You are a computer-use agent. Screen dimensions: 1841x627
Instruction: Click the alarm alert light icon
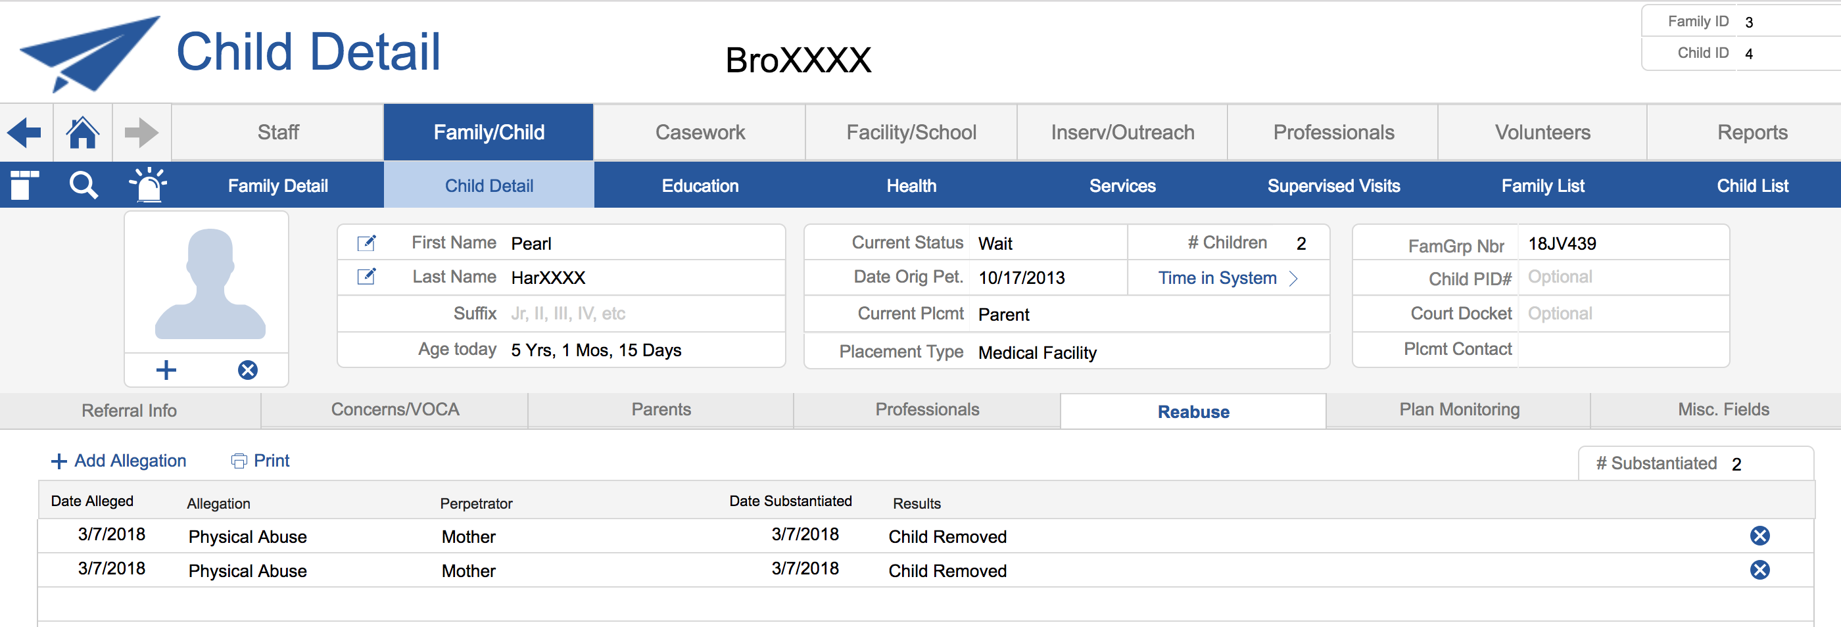(x=148, y=186)
